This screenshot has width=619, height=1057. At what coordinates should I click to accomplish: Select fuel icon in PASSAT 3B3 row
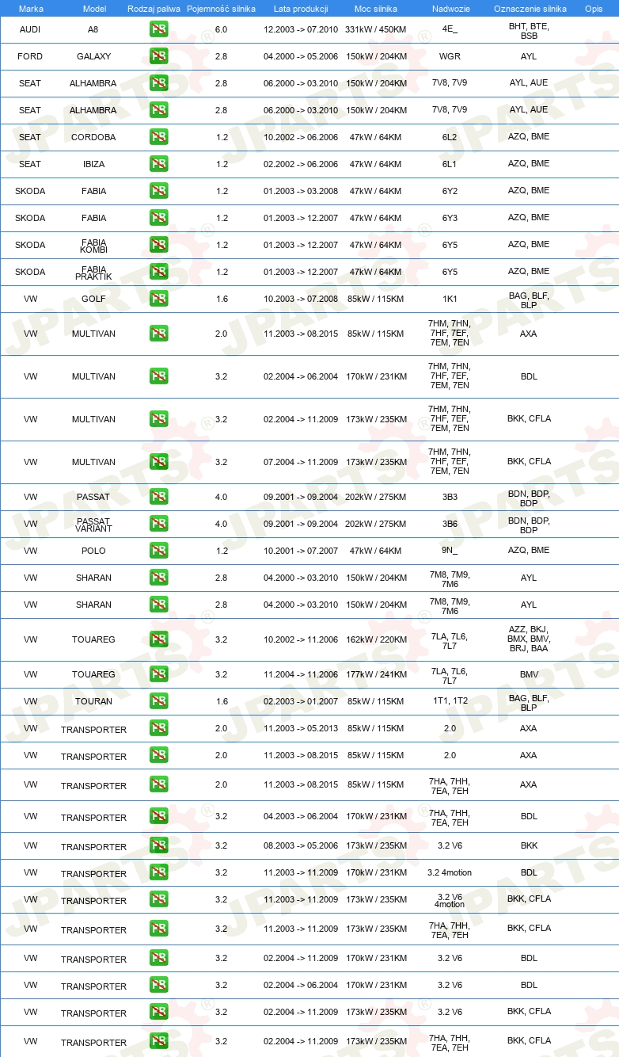pyautogui.click(x=158, y=497)
